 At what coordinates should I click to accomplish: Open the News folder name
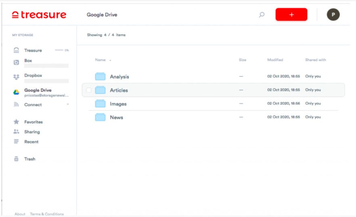(117, 117)
